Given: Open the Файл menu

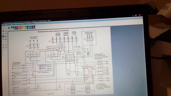Looking at the screenshot, I should 4,25.
